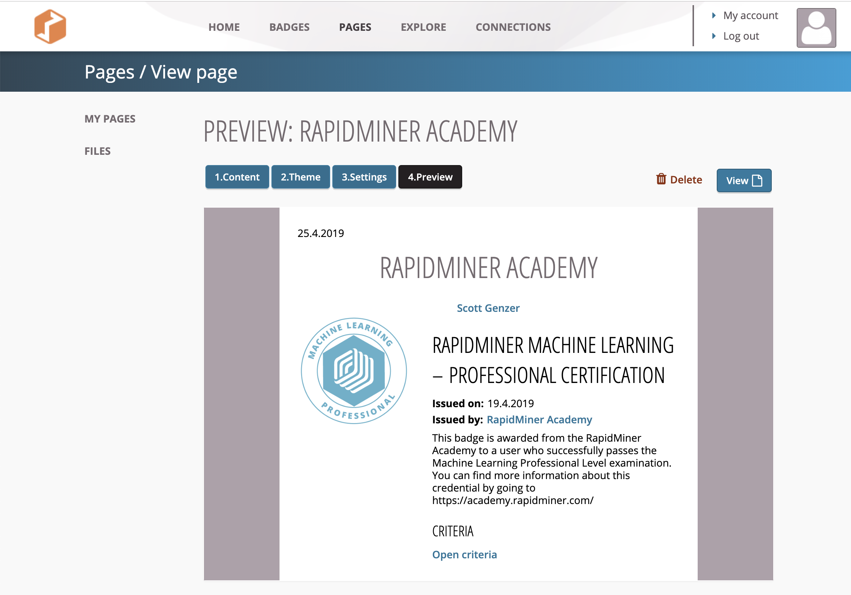Click the orange Open Badge Passport logo
Viewport: 851px width, 595px height.
[50, 26]
